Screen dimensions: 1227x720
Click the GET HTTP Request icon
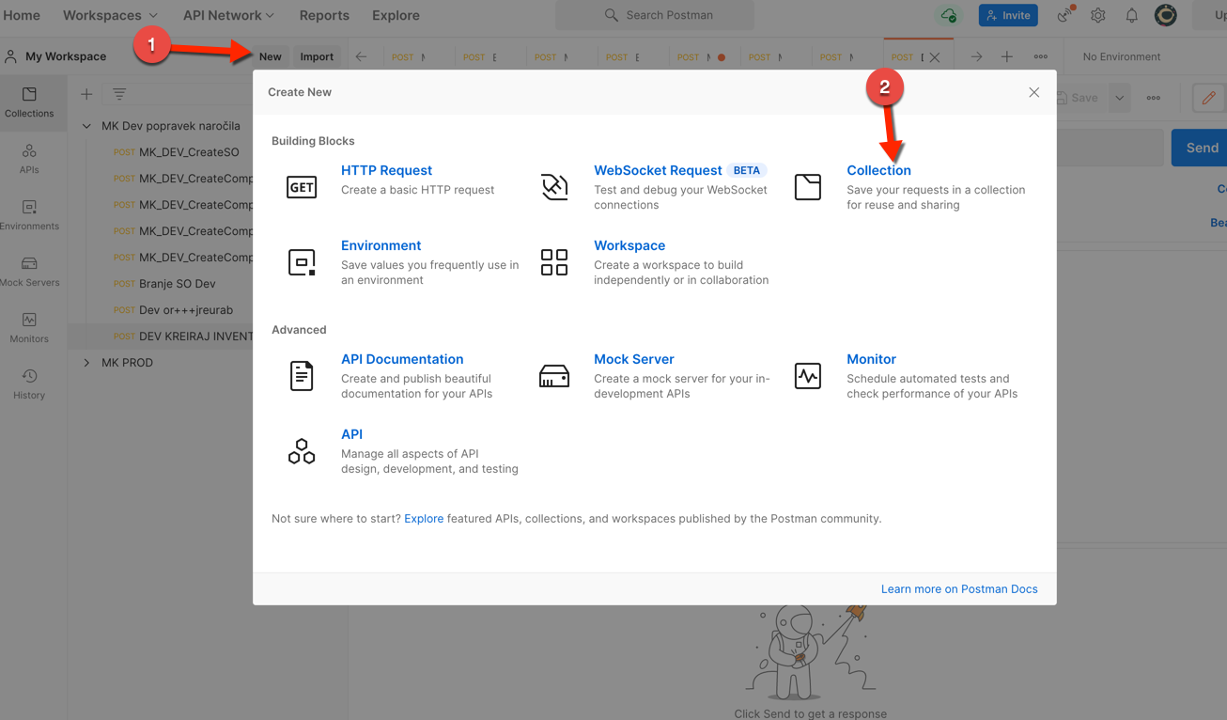coord(302,187)
